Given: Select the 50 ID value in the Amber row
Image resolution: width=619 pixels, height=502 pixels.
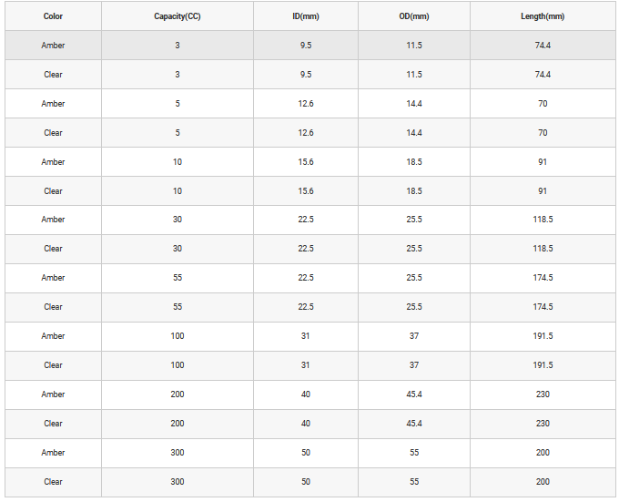Looking at the screenshot, I should [306, 453].
